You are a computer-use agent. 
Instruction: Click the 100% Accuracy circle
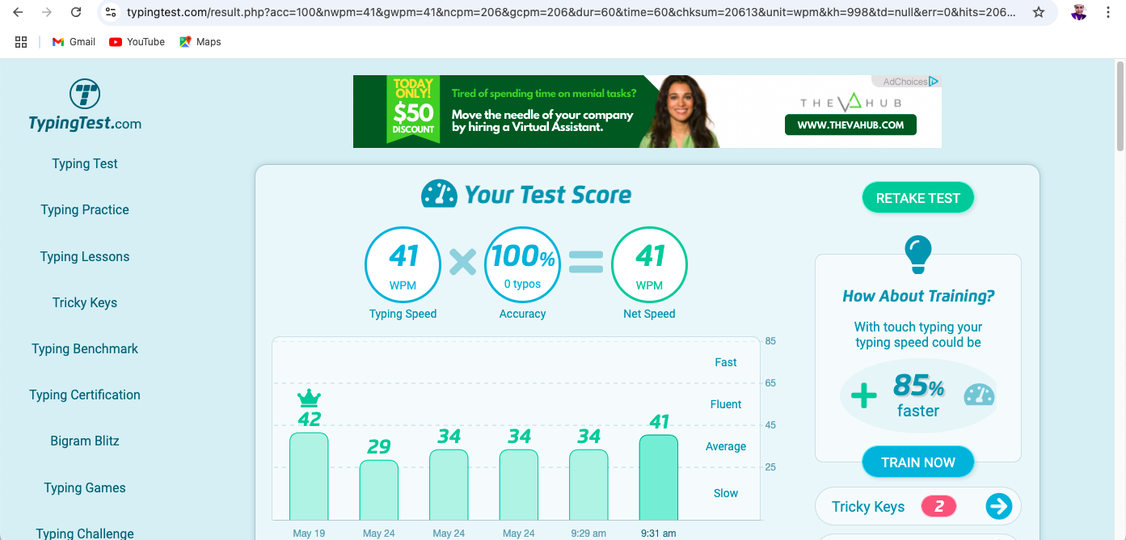(522, 265)
